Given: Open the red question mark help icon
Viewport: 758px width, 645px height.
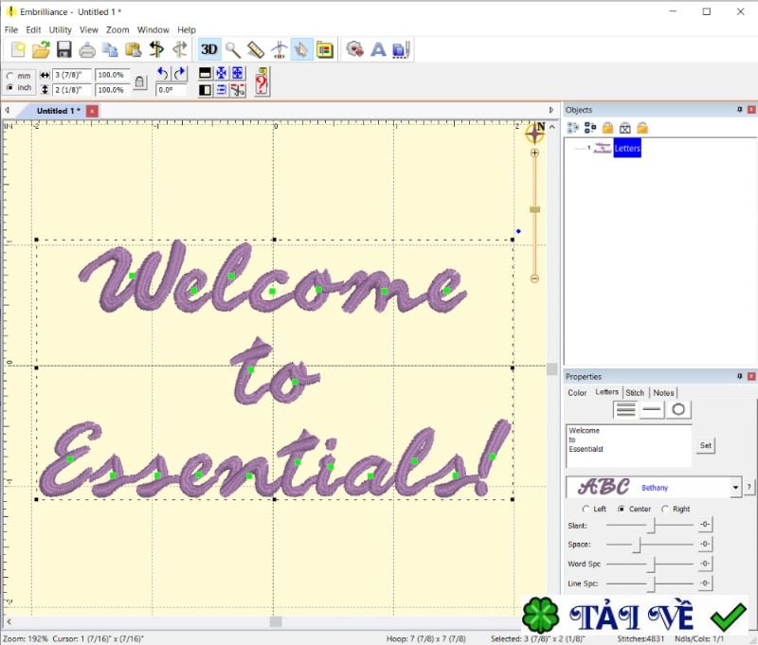Looking at the screenshot, I should [x=262, y=81].
